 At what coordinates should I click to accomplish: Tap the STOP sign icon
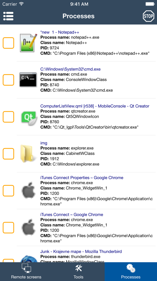[148, 16]
